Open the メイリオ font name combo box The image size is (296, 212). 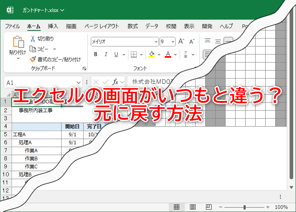tap(124, 42)
